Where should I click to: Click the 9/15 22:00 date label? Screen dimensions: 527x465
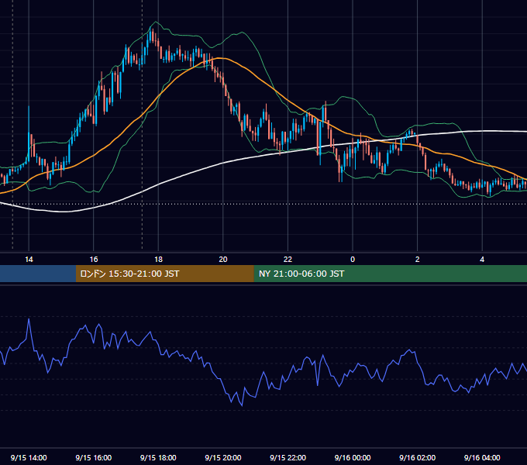(x=288, y=457)
